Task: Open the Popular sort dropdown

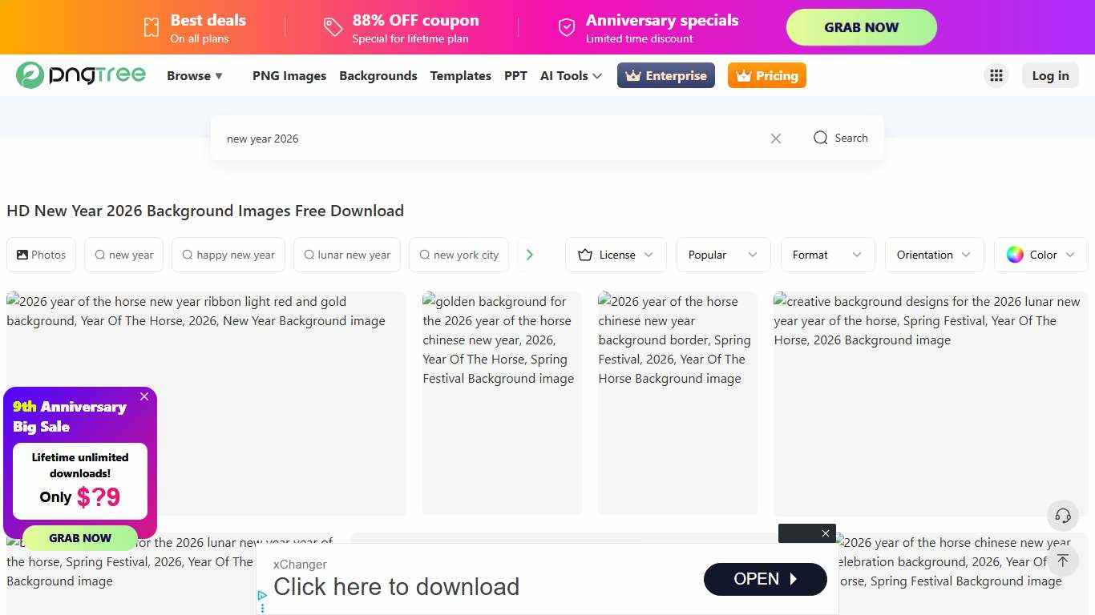Action: click(x=722, y=255)
